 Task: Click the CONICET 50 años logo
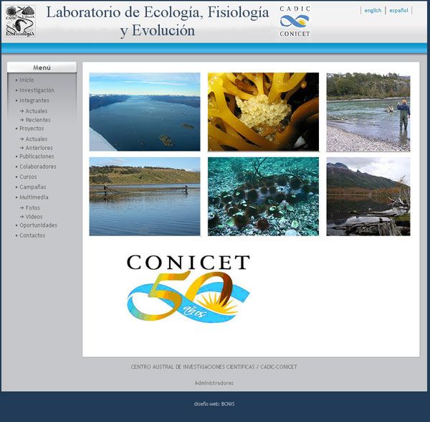tap(188, 288)
